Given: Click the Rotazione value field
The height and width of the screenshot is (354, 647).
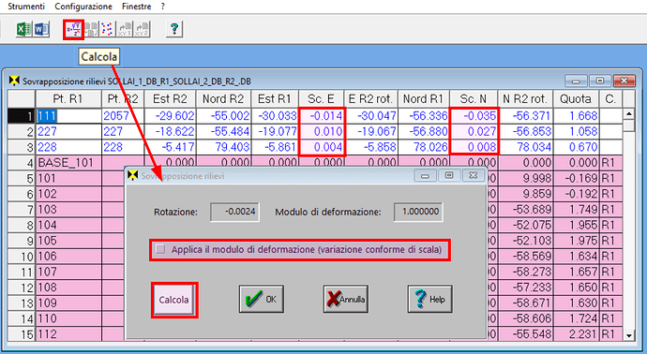Looking at the screenshot, I should coord(234,212).
